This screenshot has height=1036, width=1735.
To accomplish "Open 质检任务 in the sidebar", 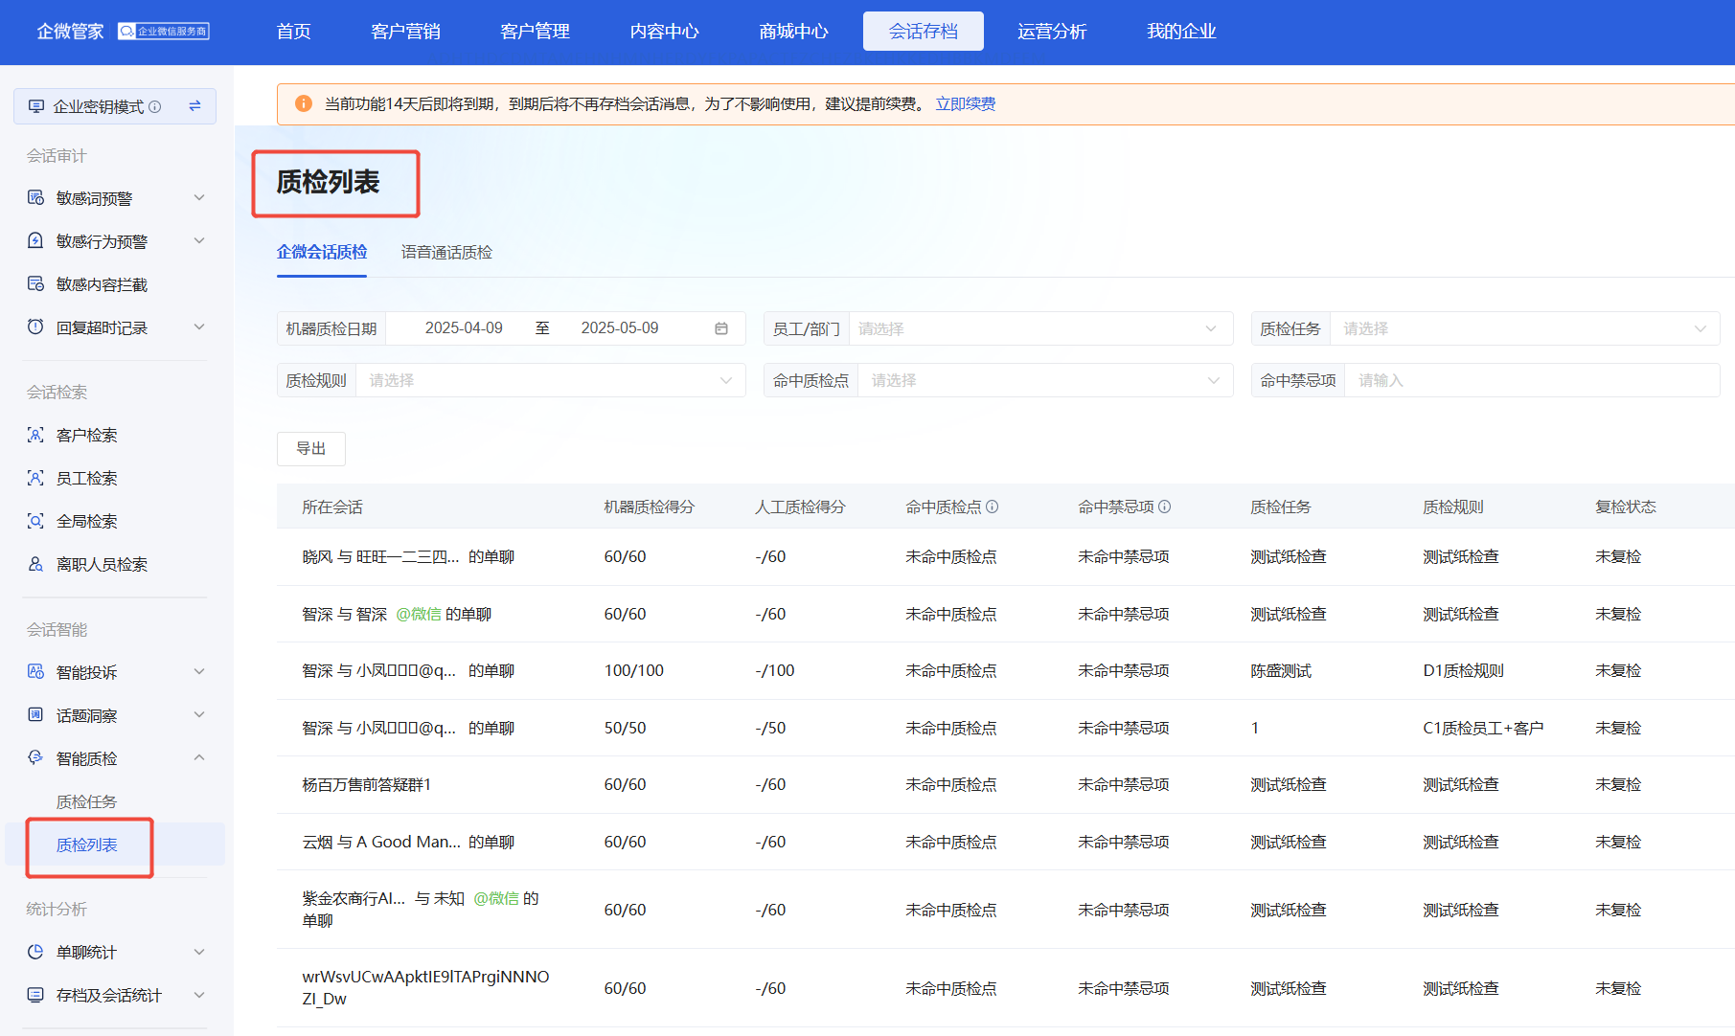I will (86, 801).
